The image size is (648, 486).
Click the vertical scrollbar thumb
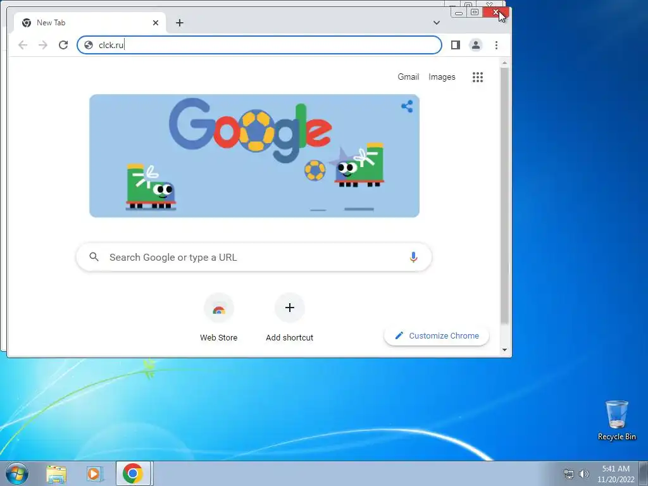pos(504,196)
